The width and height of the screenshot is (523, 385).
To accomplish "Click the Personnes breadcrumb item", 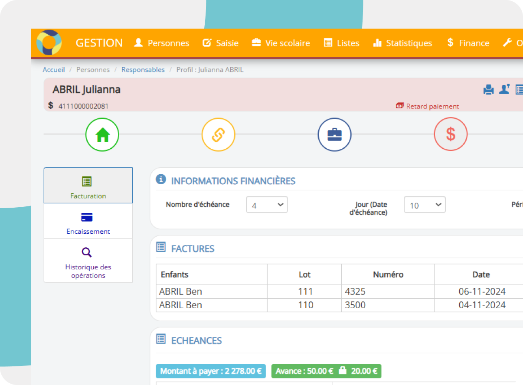I will pos(93,69).
